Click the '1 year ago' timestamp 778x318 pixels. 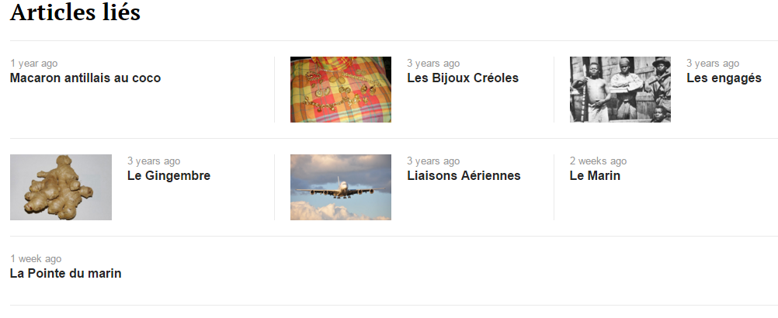point(33,64)
